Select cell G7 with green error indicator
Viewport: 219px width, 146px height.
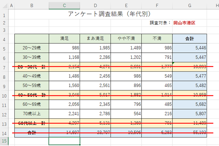tap(190, 67)
